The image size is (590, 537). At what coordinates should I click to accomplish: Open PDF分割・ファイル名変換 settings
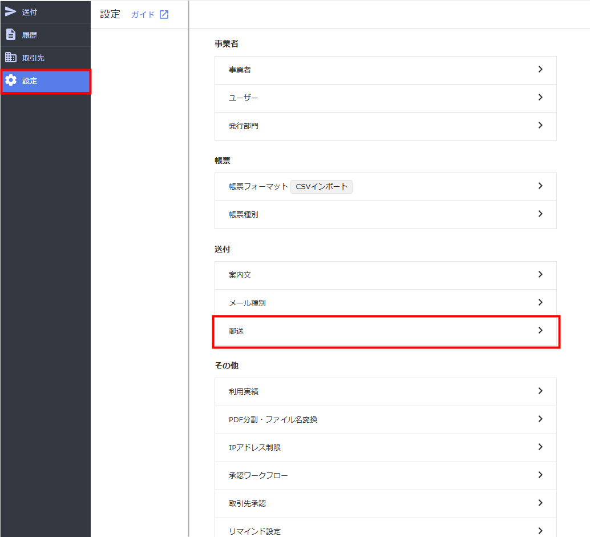click(385, 419)
